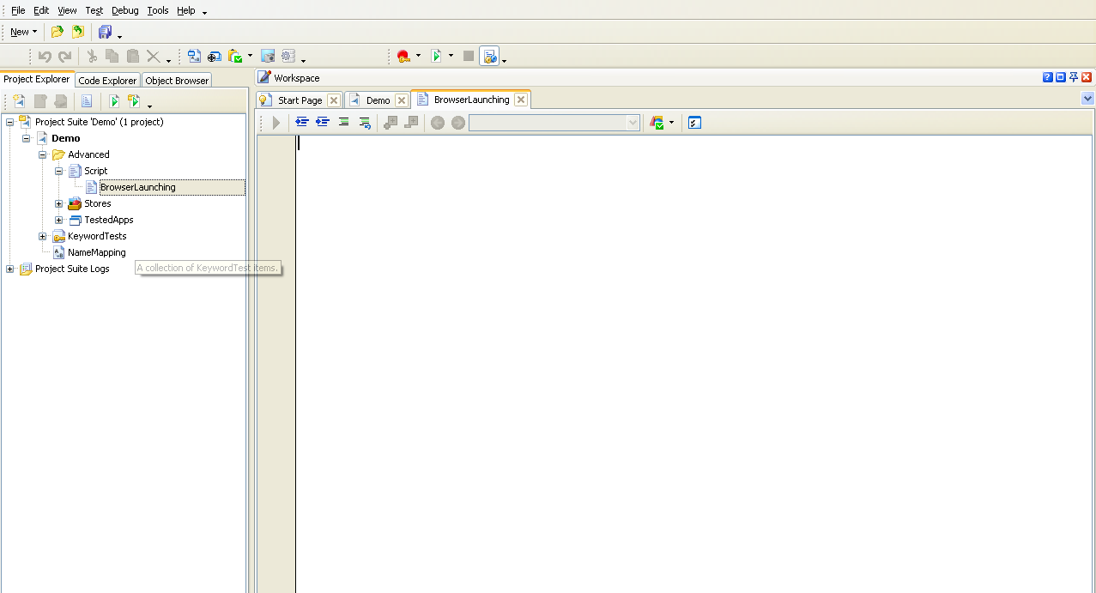Switch to the Object Browser tab
This screenshot has width=1096, height=593.
(x=176, y=79)
